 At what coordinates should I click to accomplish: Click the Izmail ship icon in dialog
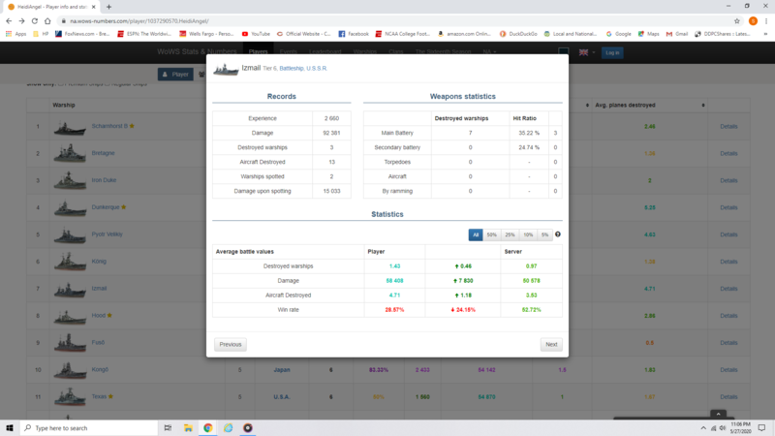coord(226,69)
